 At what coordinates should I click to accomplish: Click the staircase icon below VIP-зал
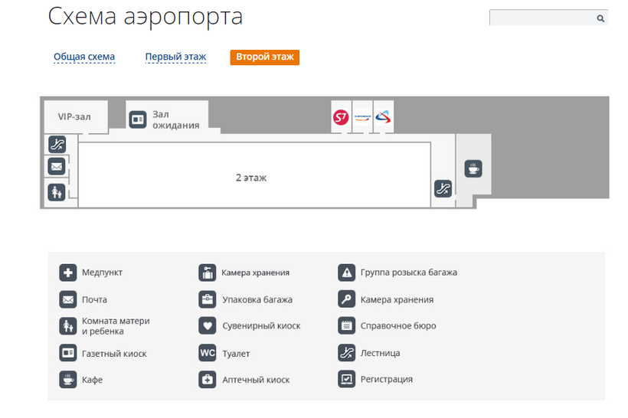coord(57,143)
